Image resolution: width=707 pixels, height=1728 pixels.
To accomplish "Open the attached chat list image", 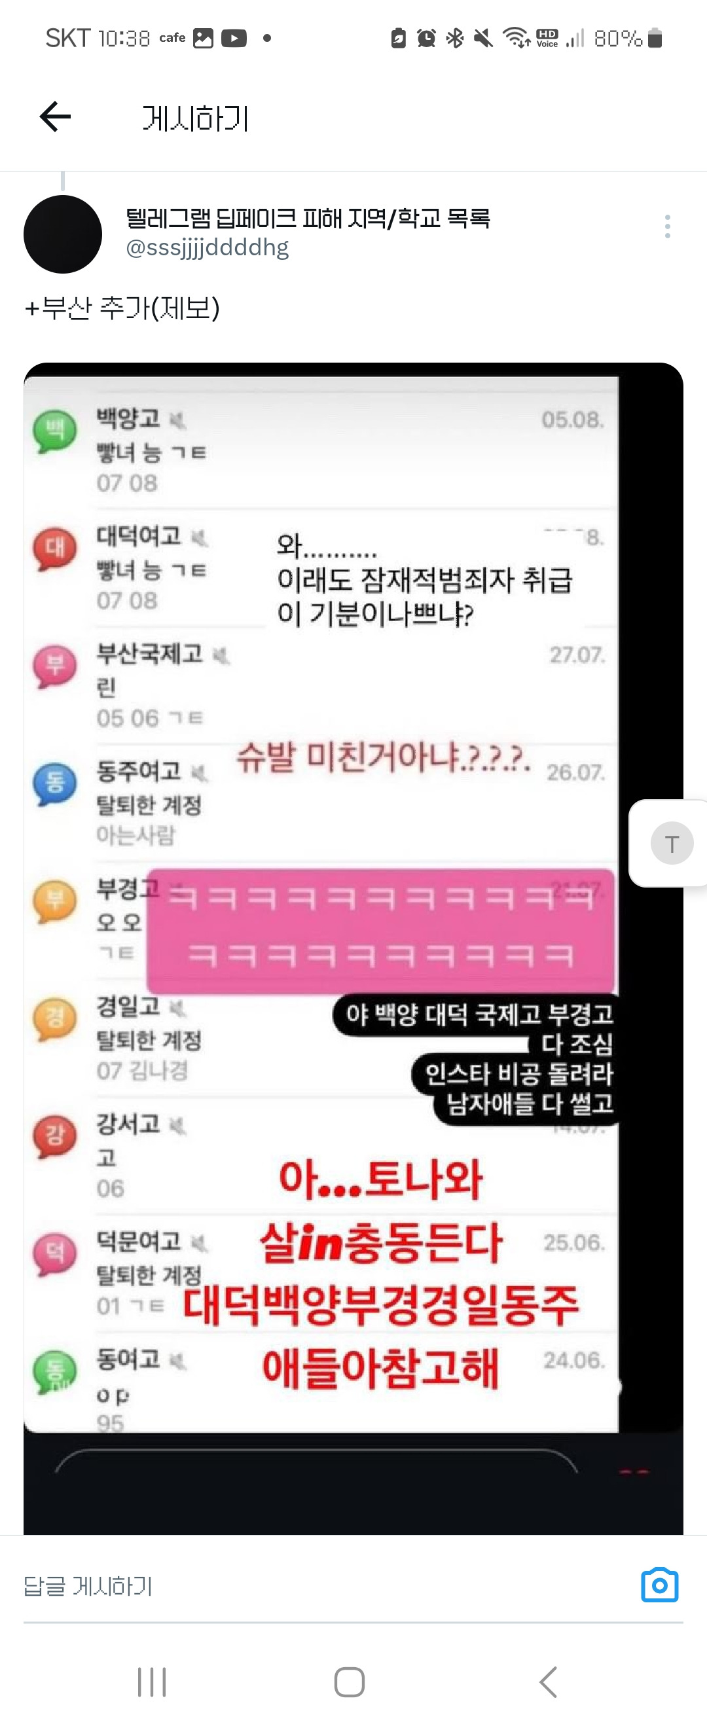I will (353, 948).
